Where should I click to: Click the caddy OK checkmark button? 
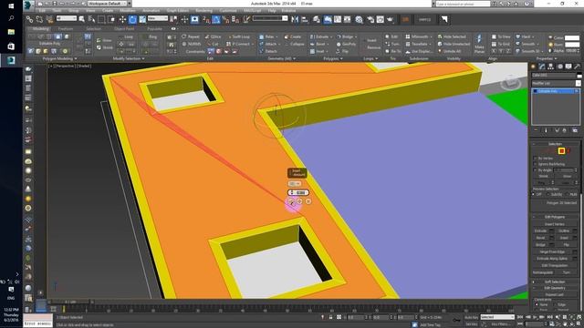pos(291,201)
